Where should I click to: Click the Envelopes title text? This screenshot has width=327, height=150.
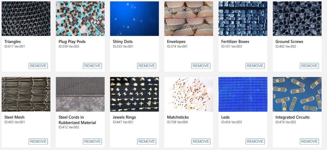176,42
